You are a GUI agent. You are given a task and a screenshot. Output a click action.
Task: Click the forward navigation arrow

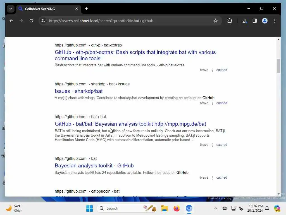tap(21, 21)
